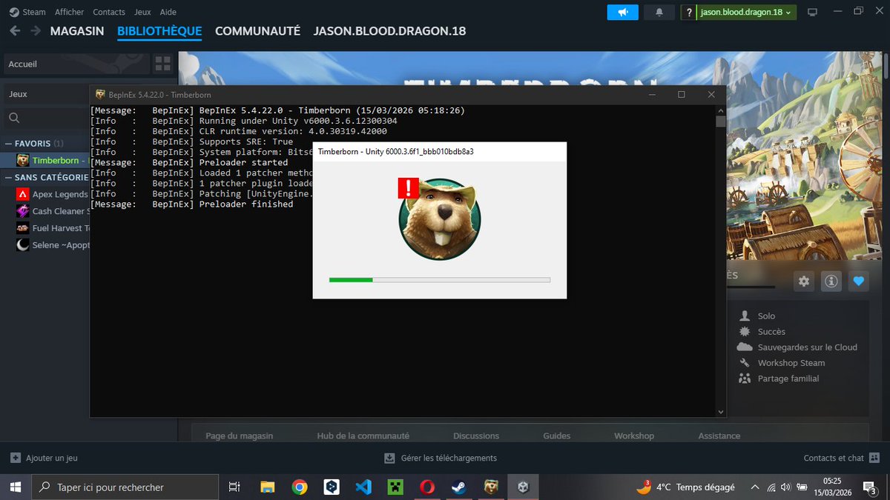
Task: Open the Guides tab
Action: (556, 436)
